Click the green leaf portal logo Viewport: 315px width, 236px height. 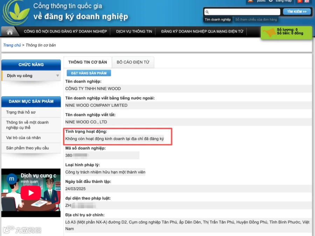(16, 12)
